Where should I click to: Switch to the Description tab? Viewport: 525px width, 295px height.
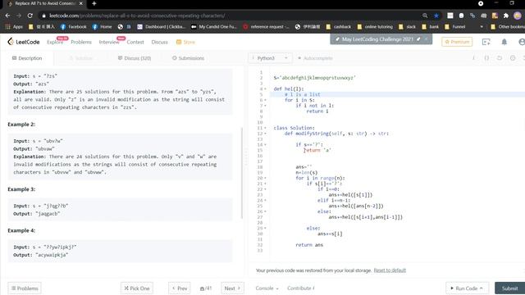tap(27, 58)
